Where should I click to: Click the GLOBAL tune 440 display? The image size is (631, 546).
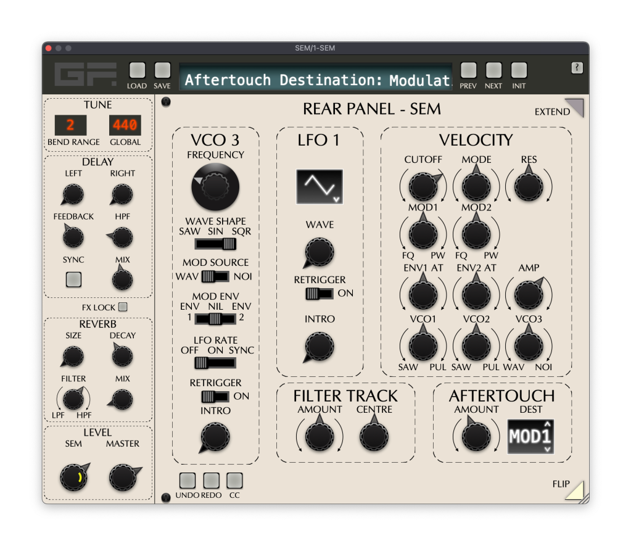125,125
